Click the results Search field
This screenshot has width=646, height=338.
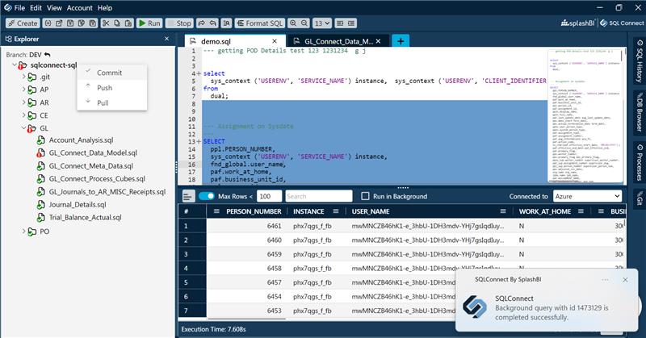click(319, 196)
